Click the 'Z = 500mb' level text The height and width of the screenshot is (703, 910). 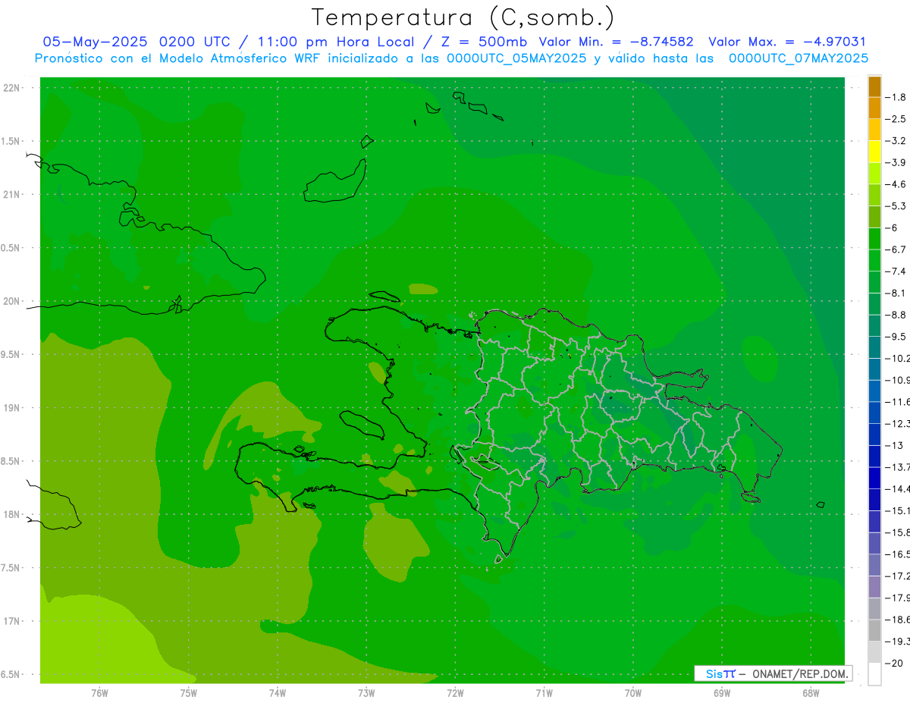pos(484,42)
